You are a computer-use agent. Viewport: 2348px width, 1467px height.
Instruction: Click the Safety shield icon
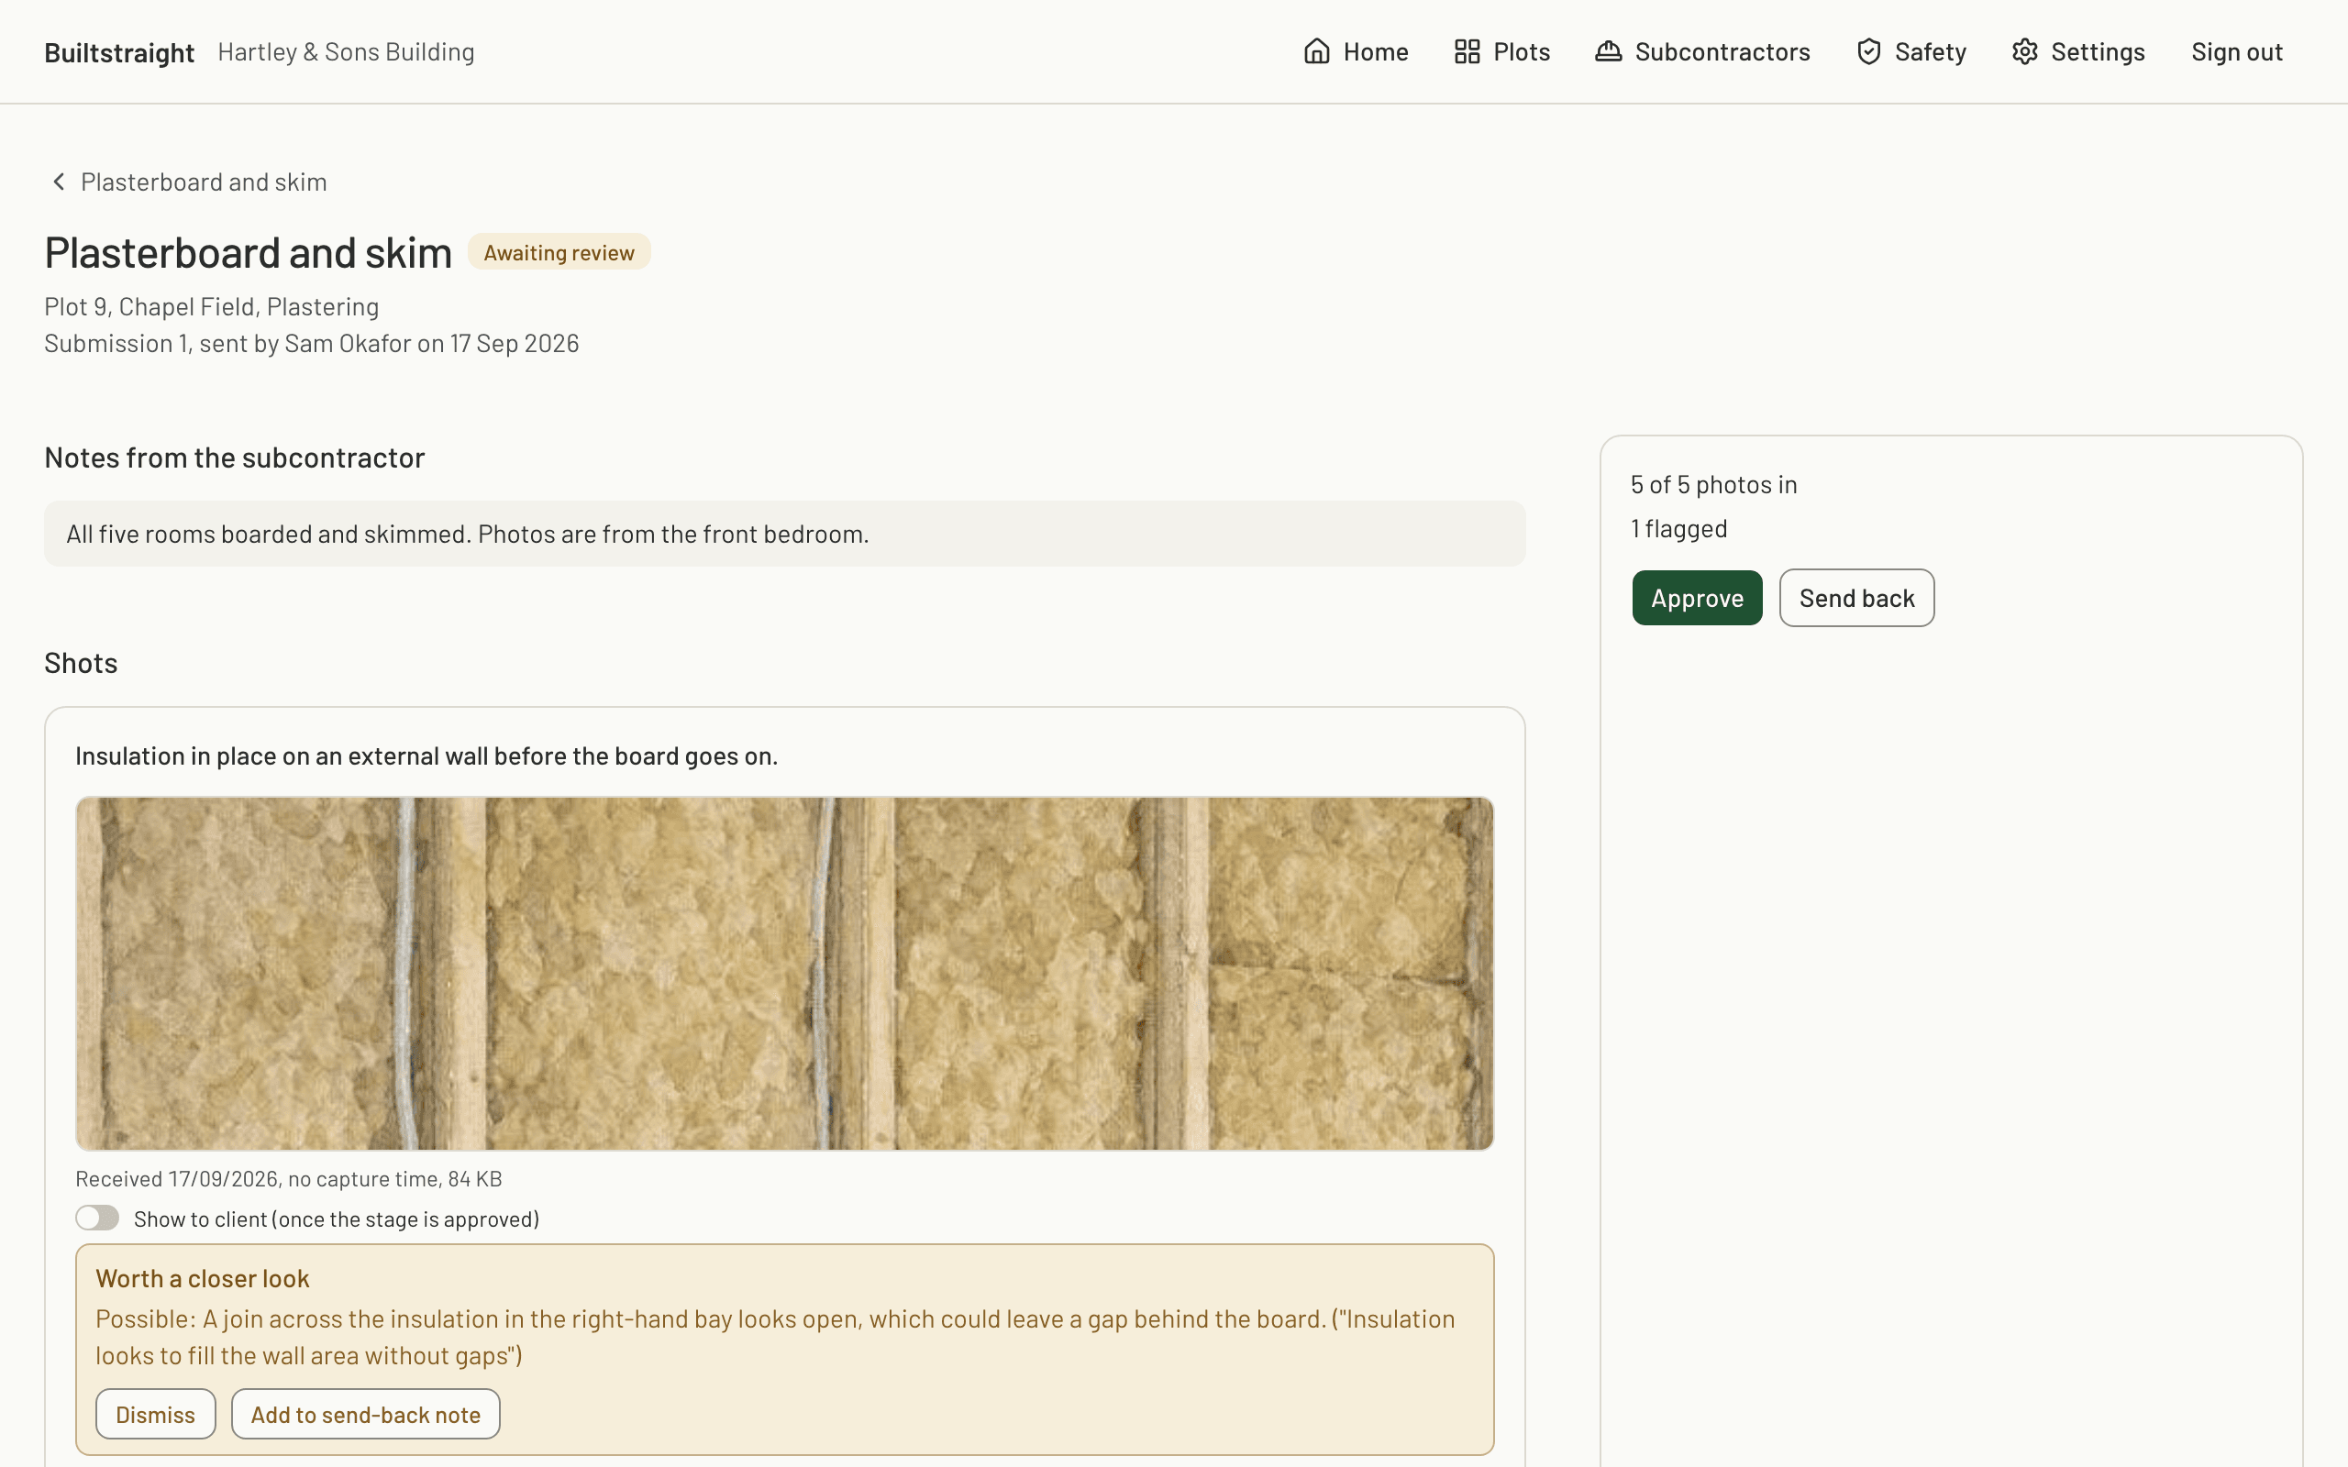coord(1868,51)
